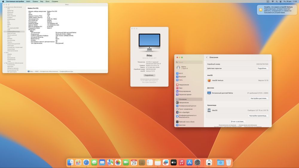Open Универсальный доступ in Settings sidebar

click(189, 106)
